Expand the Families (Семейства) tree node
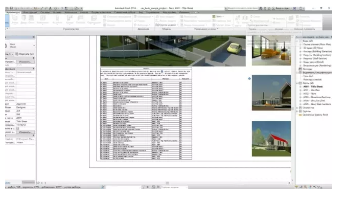This screenshot has height=197, width=347. pyautogui.click(x=297, y=107)
